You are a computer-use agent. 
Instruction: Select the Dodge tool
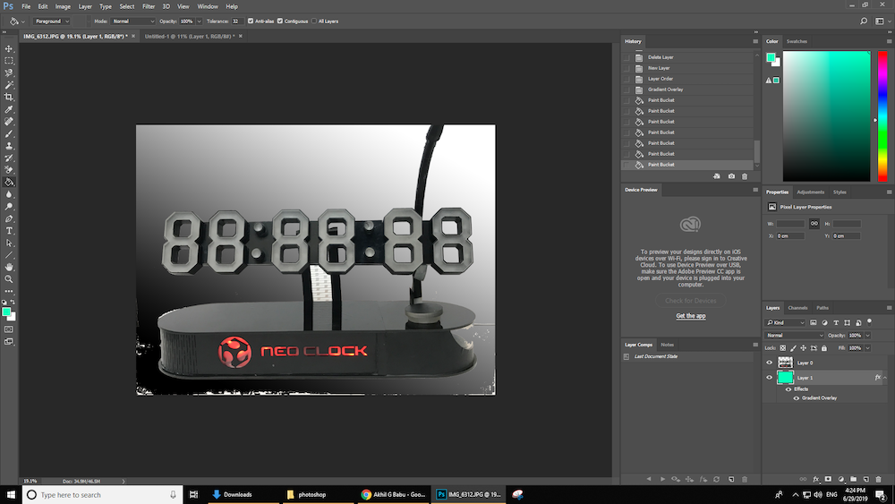point(9,207)
